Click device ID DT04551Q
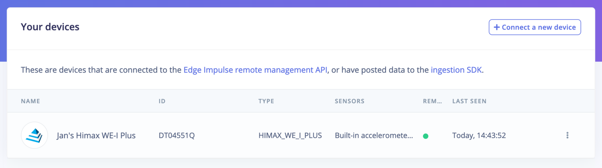This screenshot has width=602, height=168. pyautogui.click(x=177, y=135)
